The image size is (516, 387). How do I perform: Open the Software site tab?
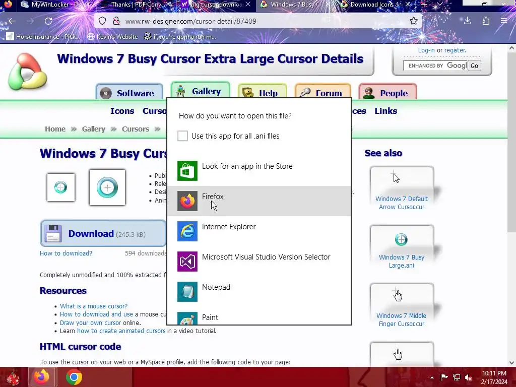coord(130,92)
